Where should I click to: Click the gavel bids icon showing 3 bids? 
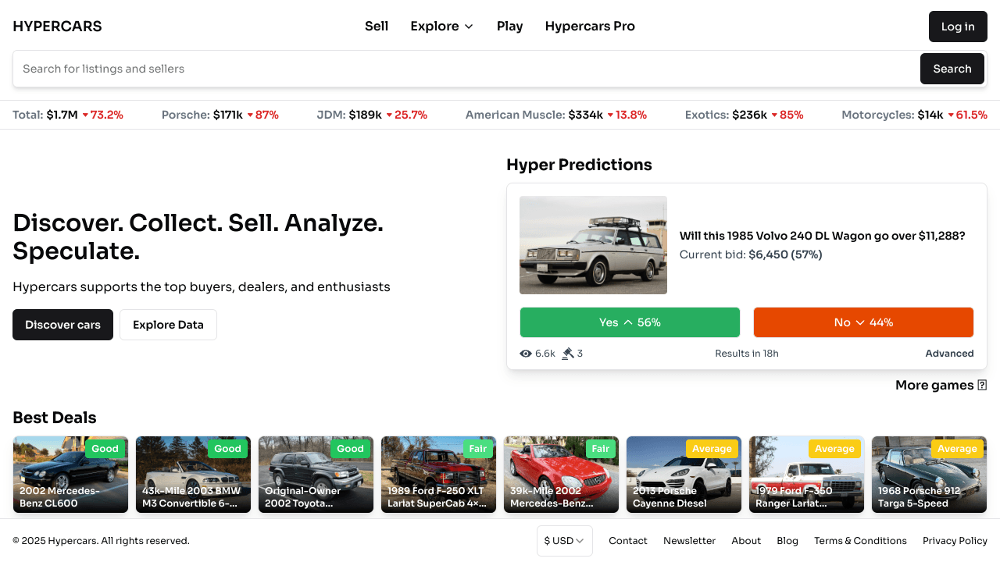566,353
